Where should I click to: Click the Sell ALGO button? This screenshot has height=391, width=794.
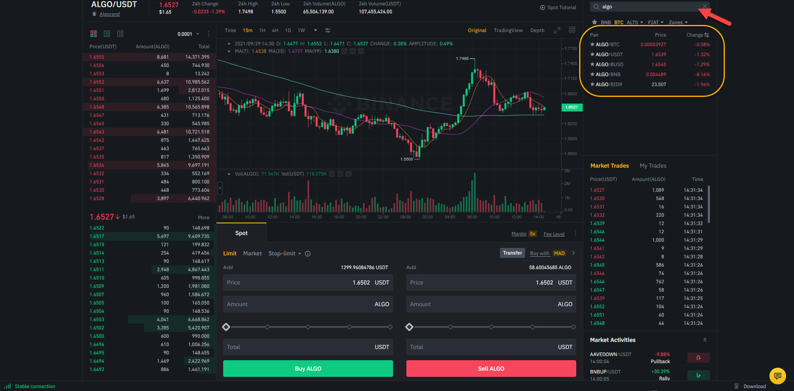(x=491, y=369)
